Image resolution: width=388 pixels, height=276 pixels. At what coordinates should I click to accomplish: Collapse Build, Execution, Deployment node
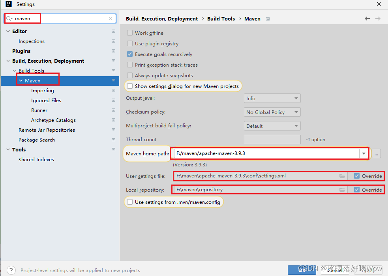click(8, 61)
